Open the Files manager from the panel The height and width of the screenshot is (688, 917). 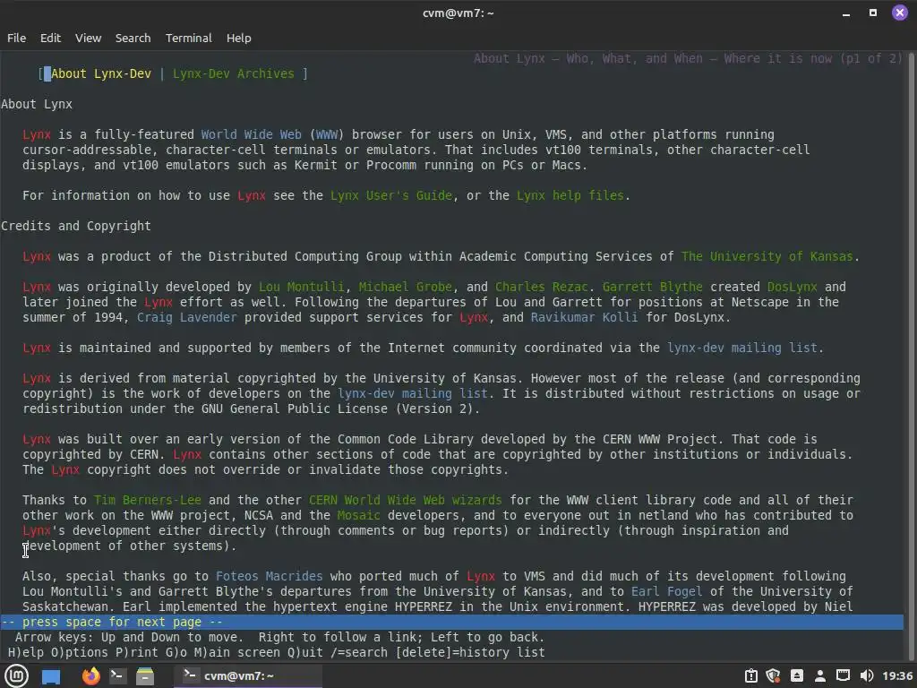tap(144, 675)
